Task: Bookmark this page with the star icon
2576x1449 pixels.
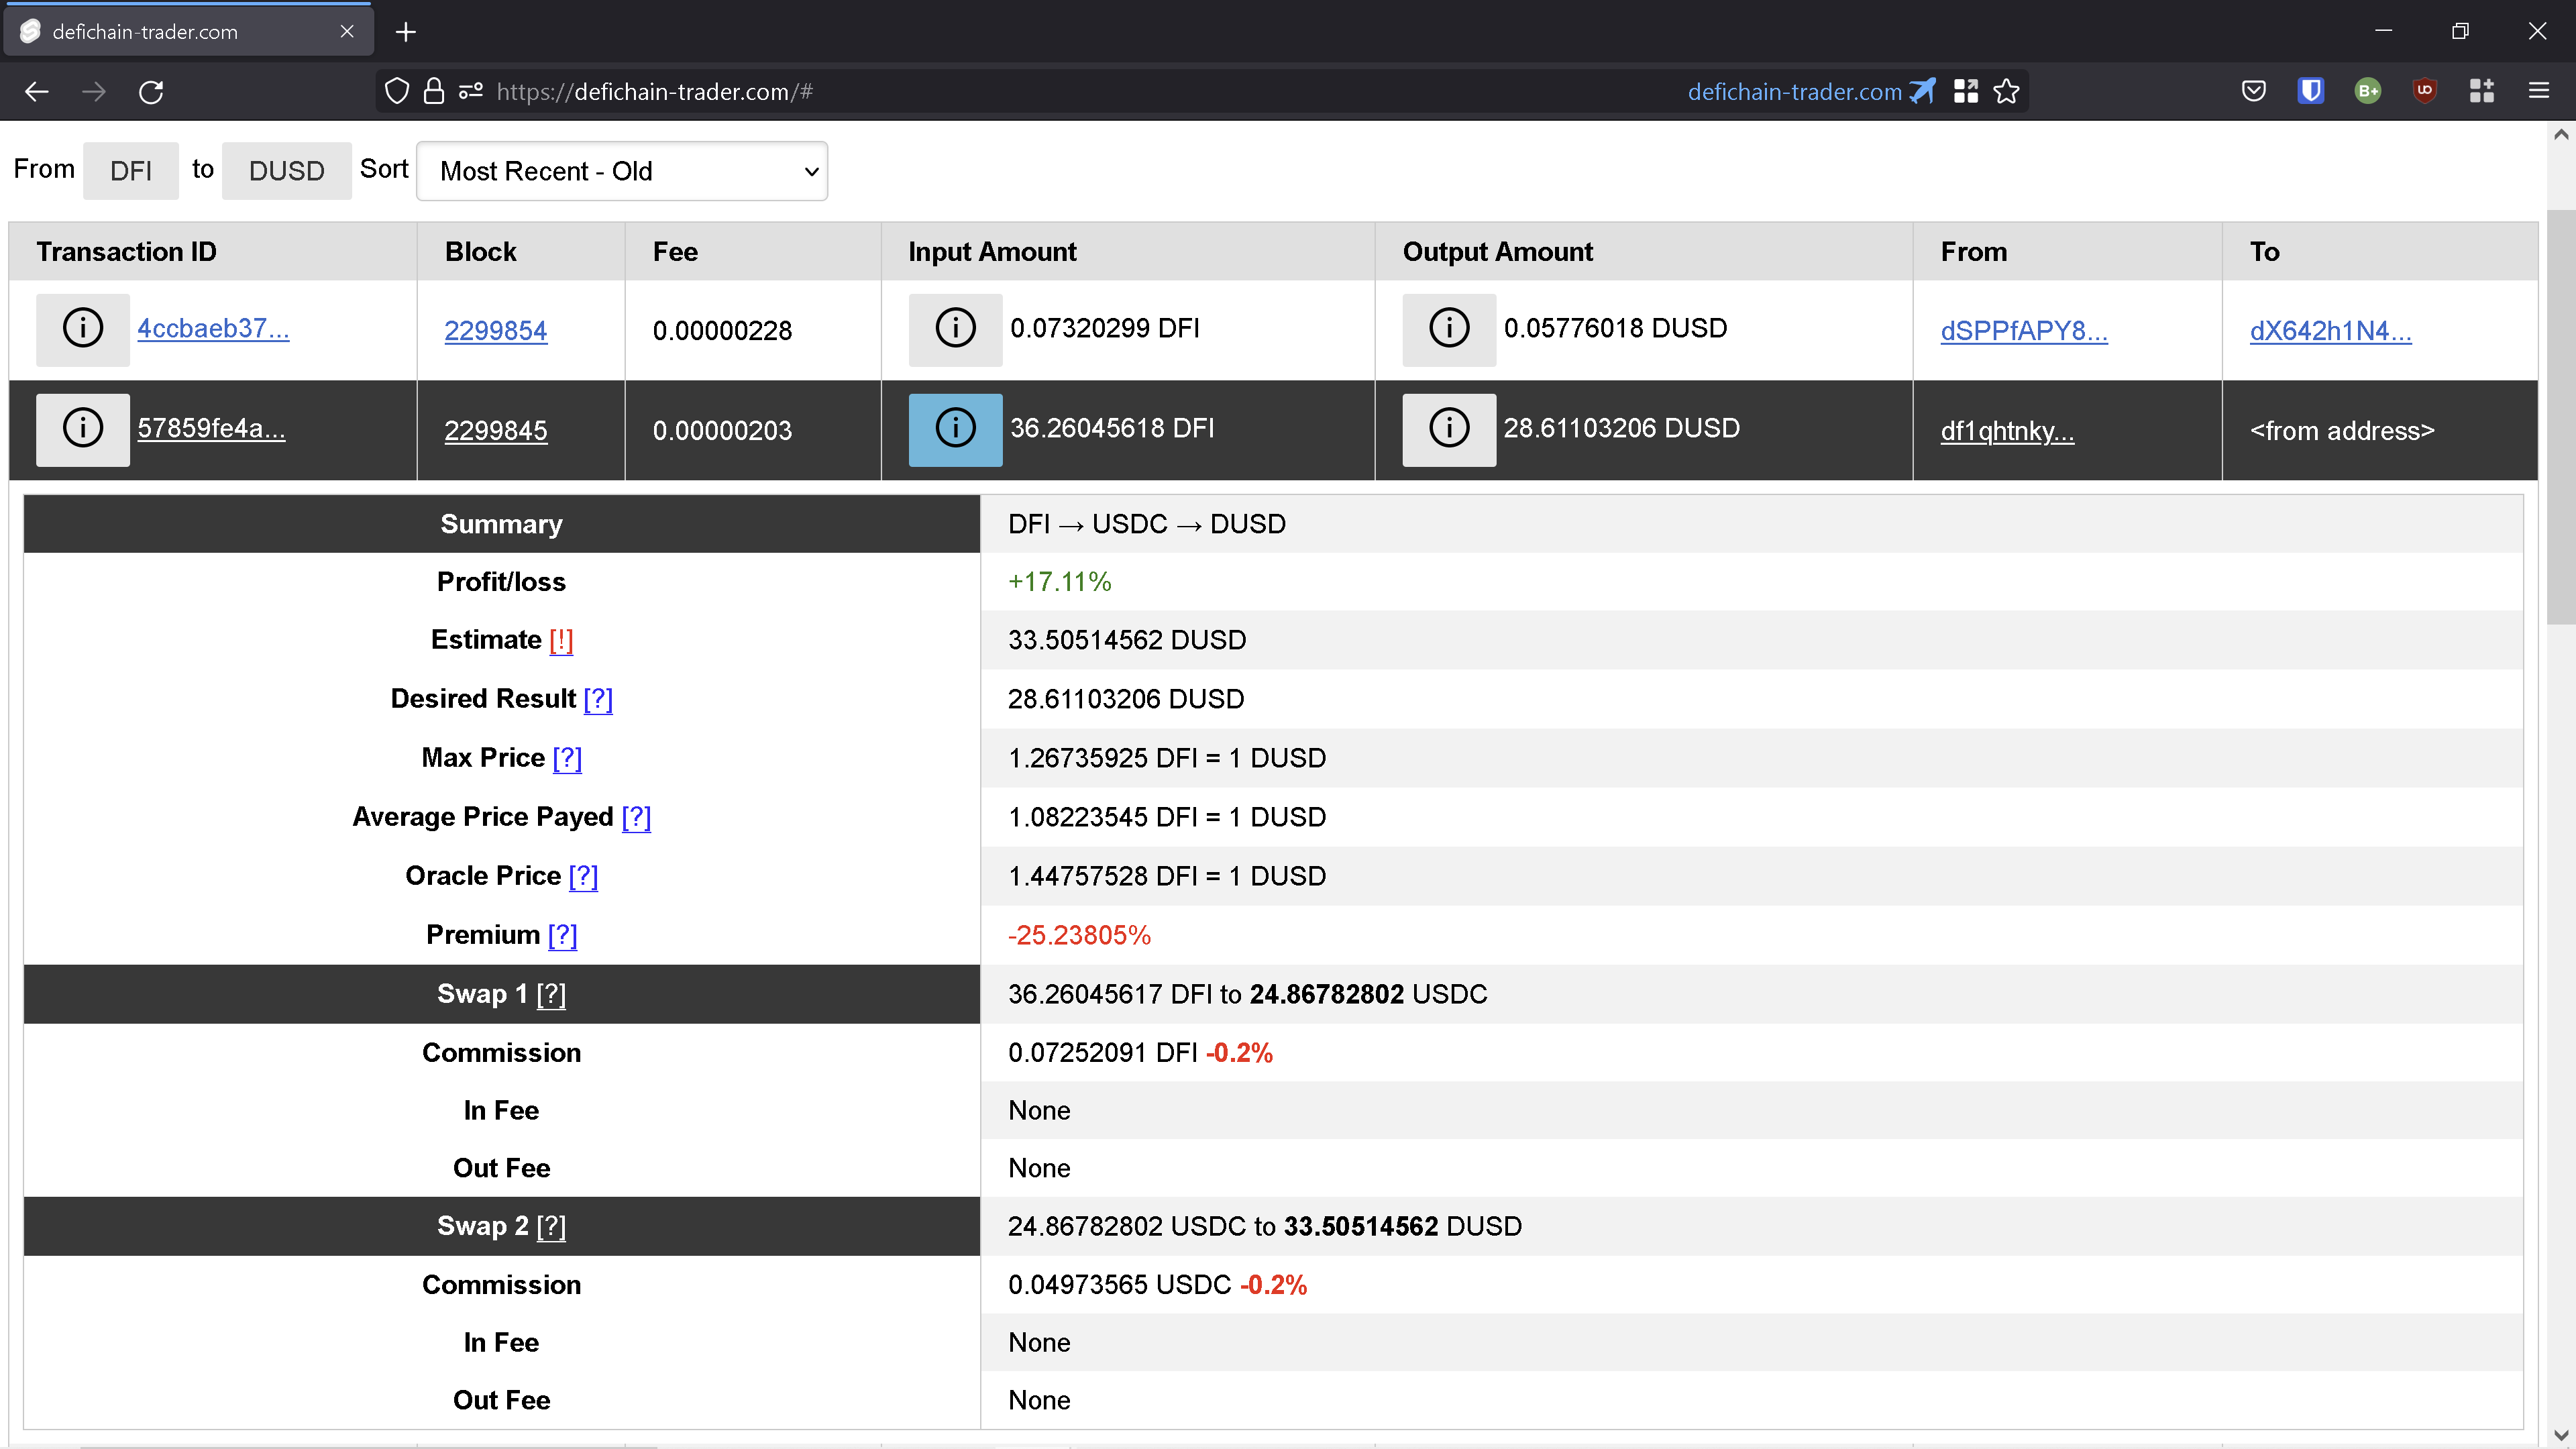Action: 2006,92
